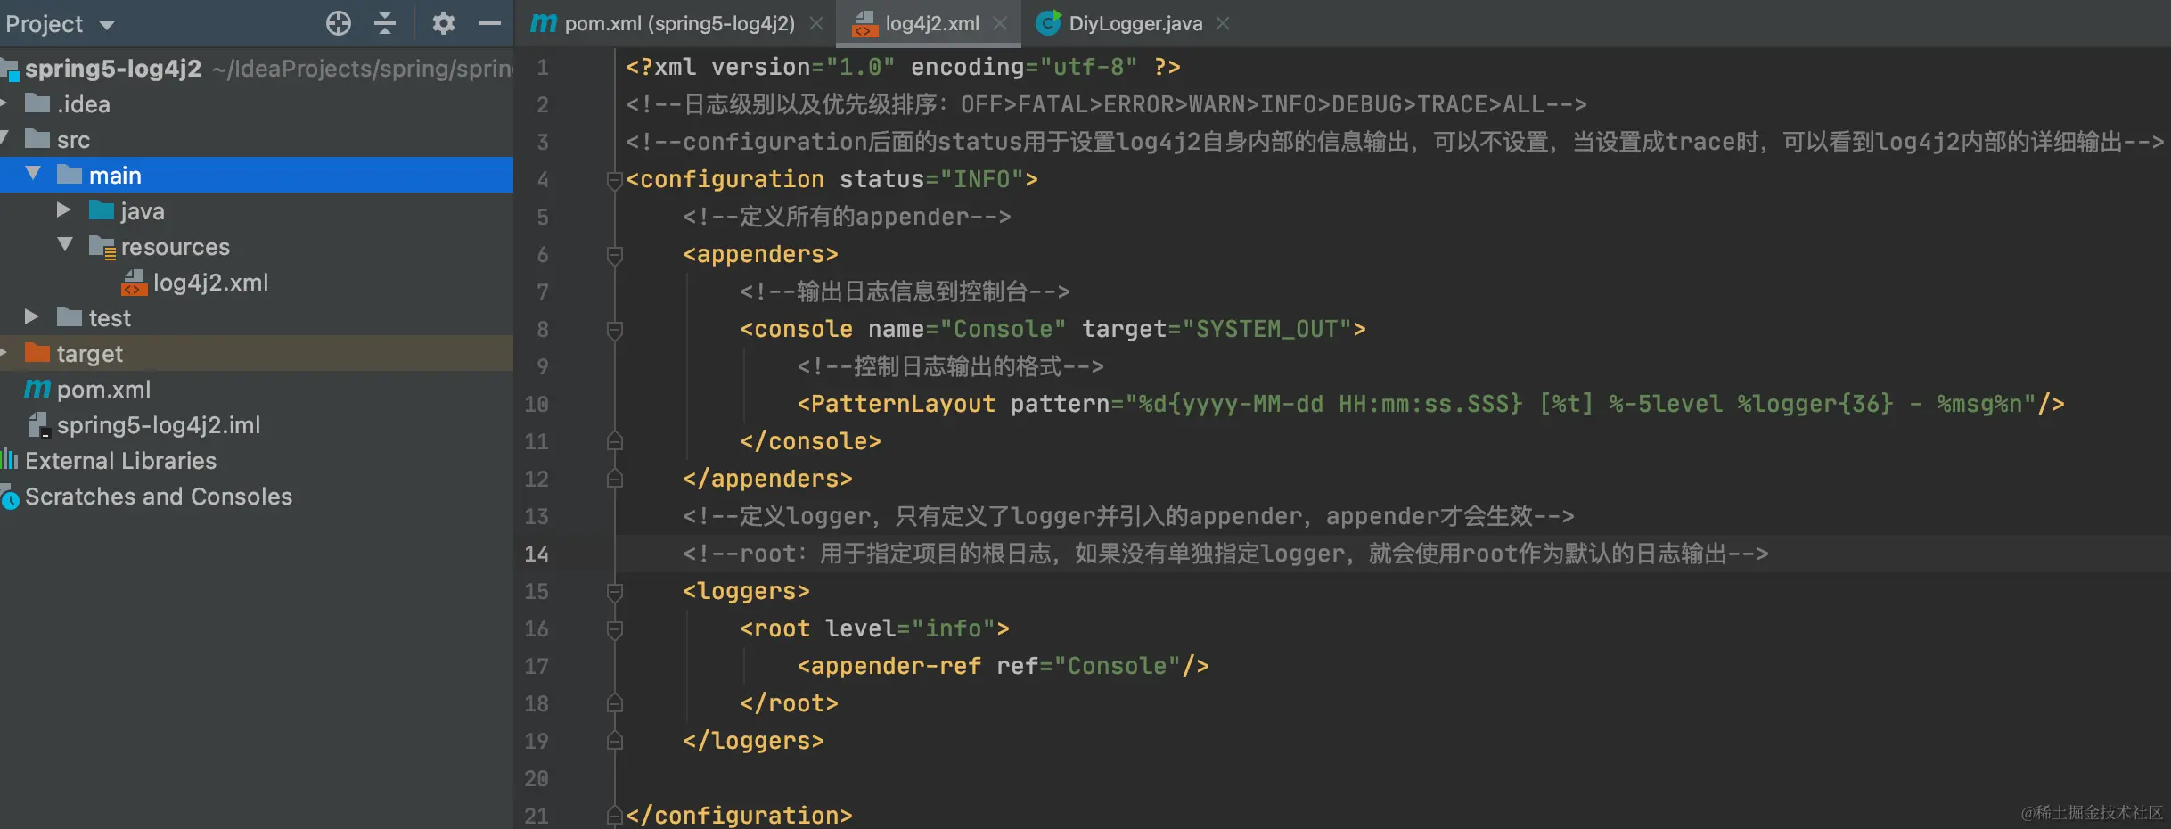Screen dimensions: 2171x829
Task: Collapse the main folder arrow
Action: tap(34, 174)
